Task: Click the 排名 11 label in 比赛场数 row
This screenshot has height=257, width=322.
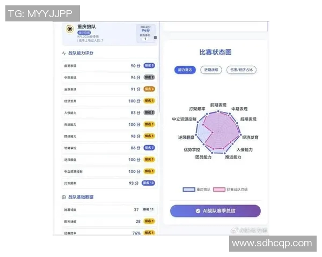Action: (x=148, y=209)
